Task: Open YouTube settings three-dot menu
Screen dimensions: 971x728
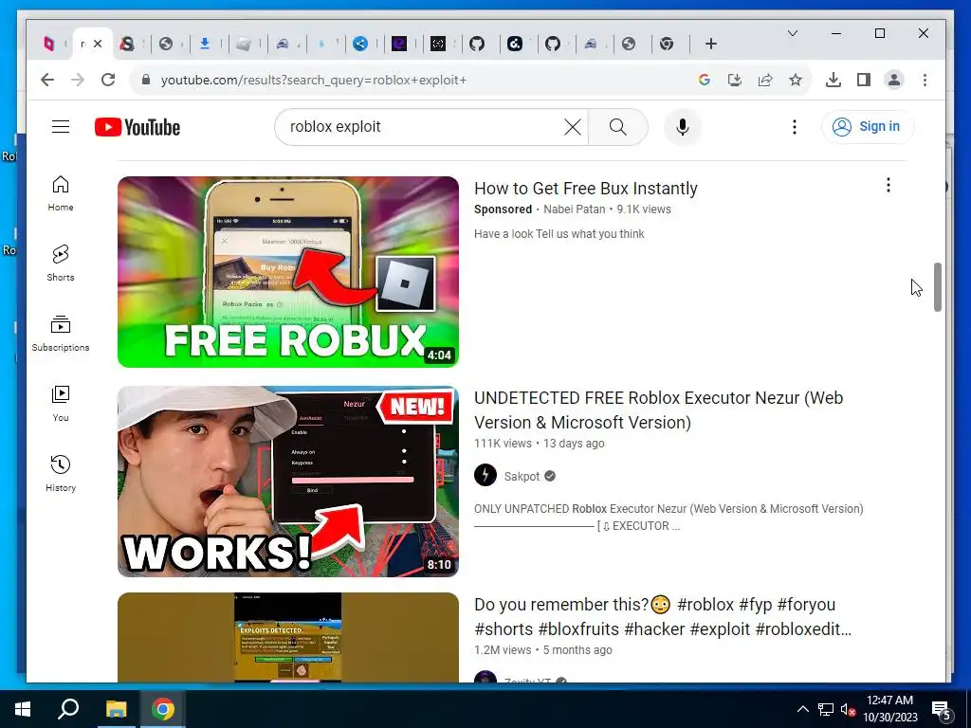Action: click(x=794, y=127)
